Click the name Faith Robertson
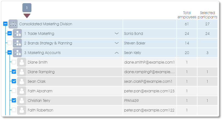This screenshot has height=120, width=222. [40, 110]
